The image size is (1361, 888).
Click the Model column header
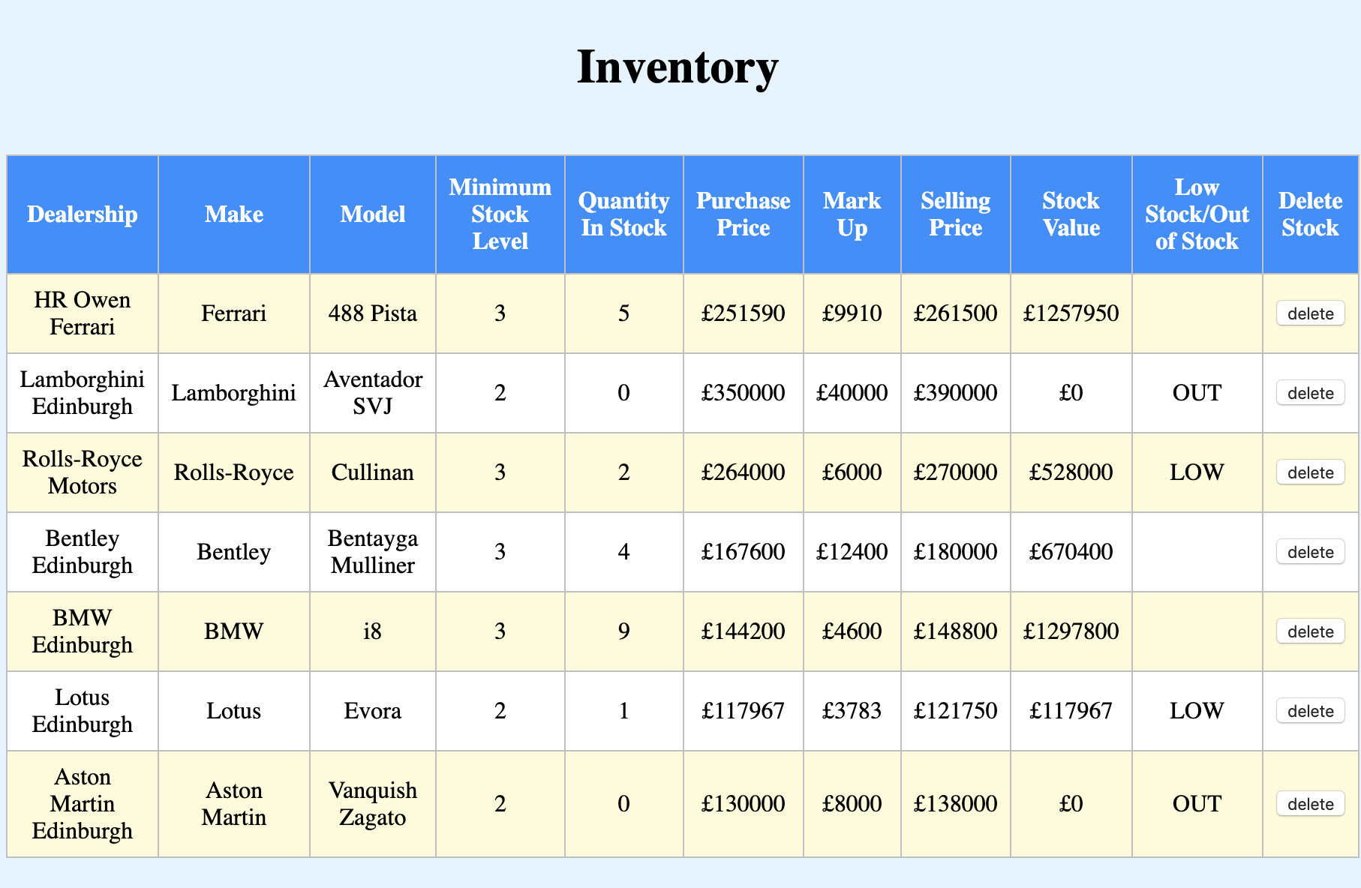(x=373, y=214)
